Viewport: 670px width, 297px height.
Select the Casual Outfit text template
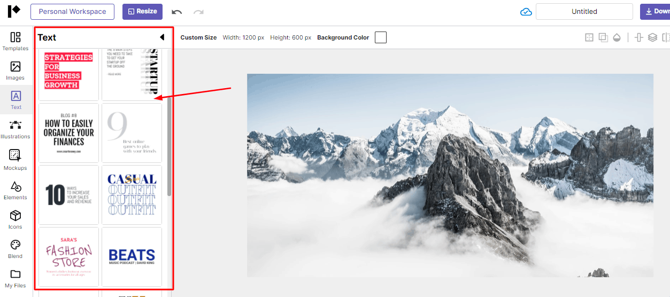click(x=132, y=195)
